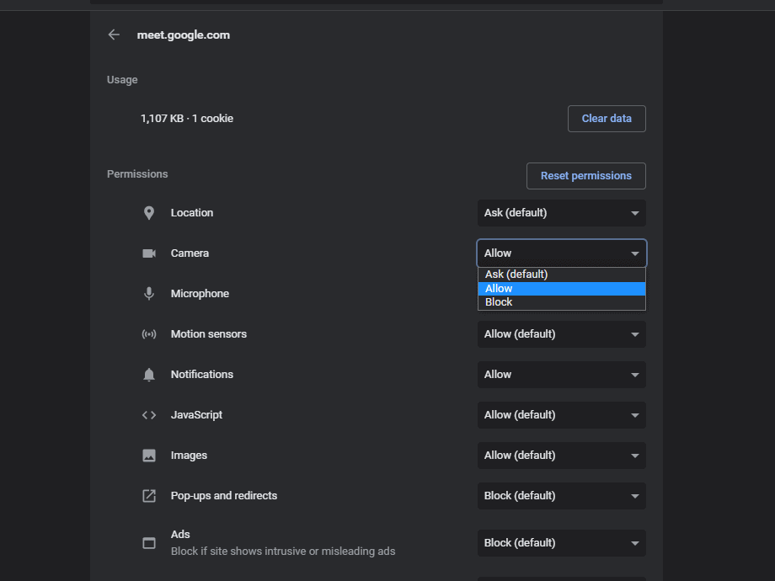The width and height of the screenshot is (775, 581).
Task: Click the Camera permission icon
Action: [x=149, y=253]
